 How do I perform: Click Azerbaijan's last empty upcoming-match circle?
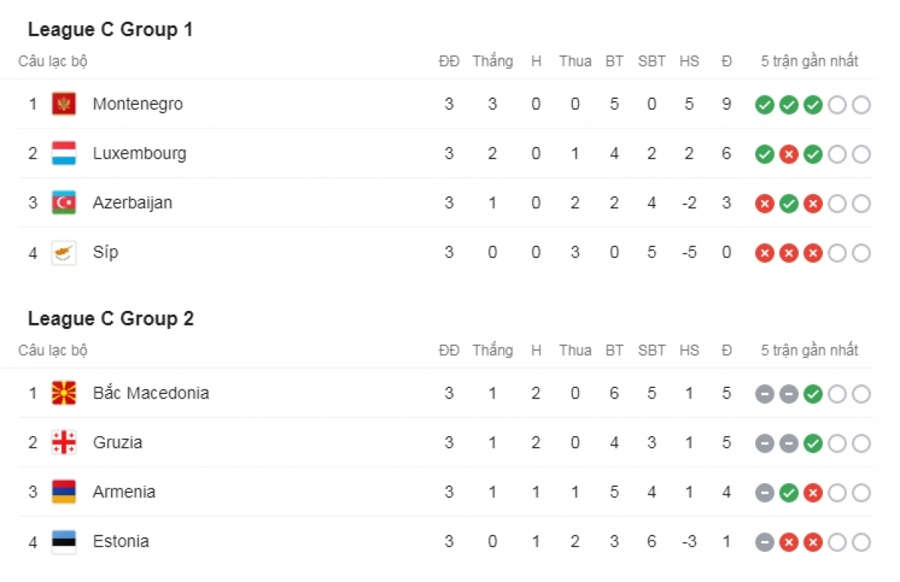tap(861, 204)
